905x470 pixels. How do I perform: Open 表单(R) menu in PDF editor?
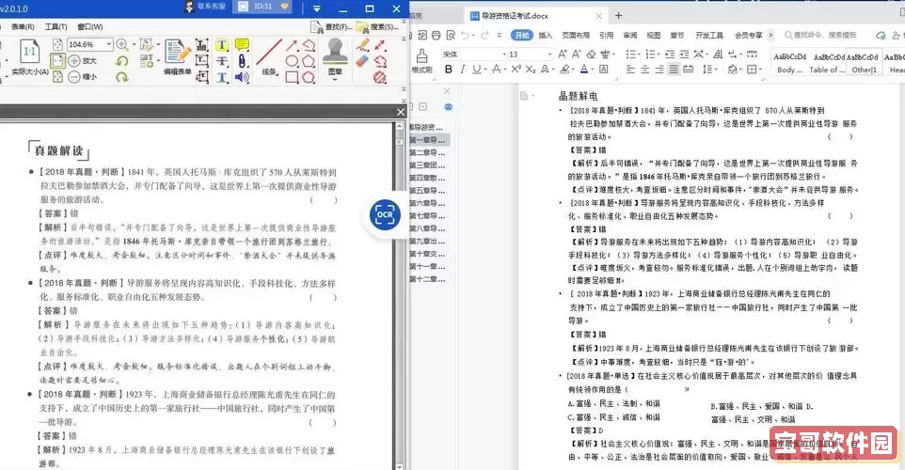(23, 26)
